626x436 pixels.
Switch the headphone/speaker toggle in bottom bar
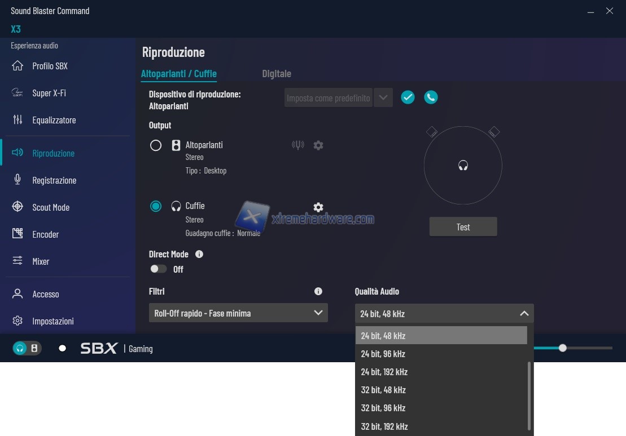(x=27, y=349)
